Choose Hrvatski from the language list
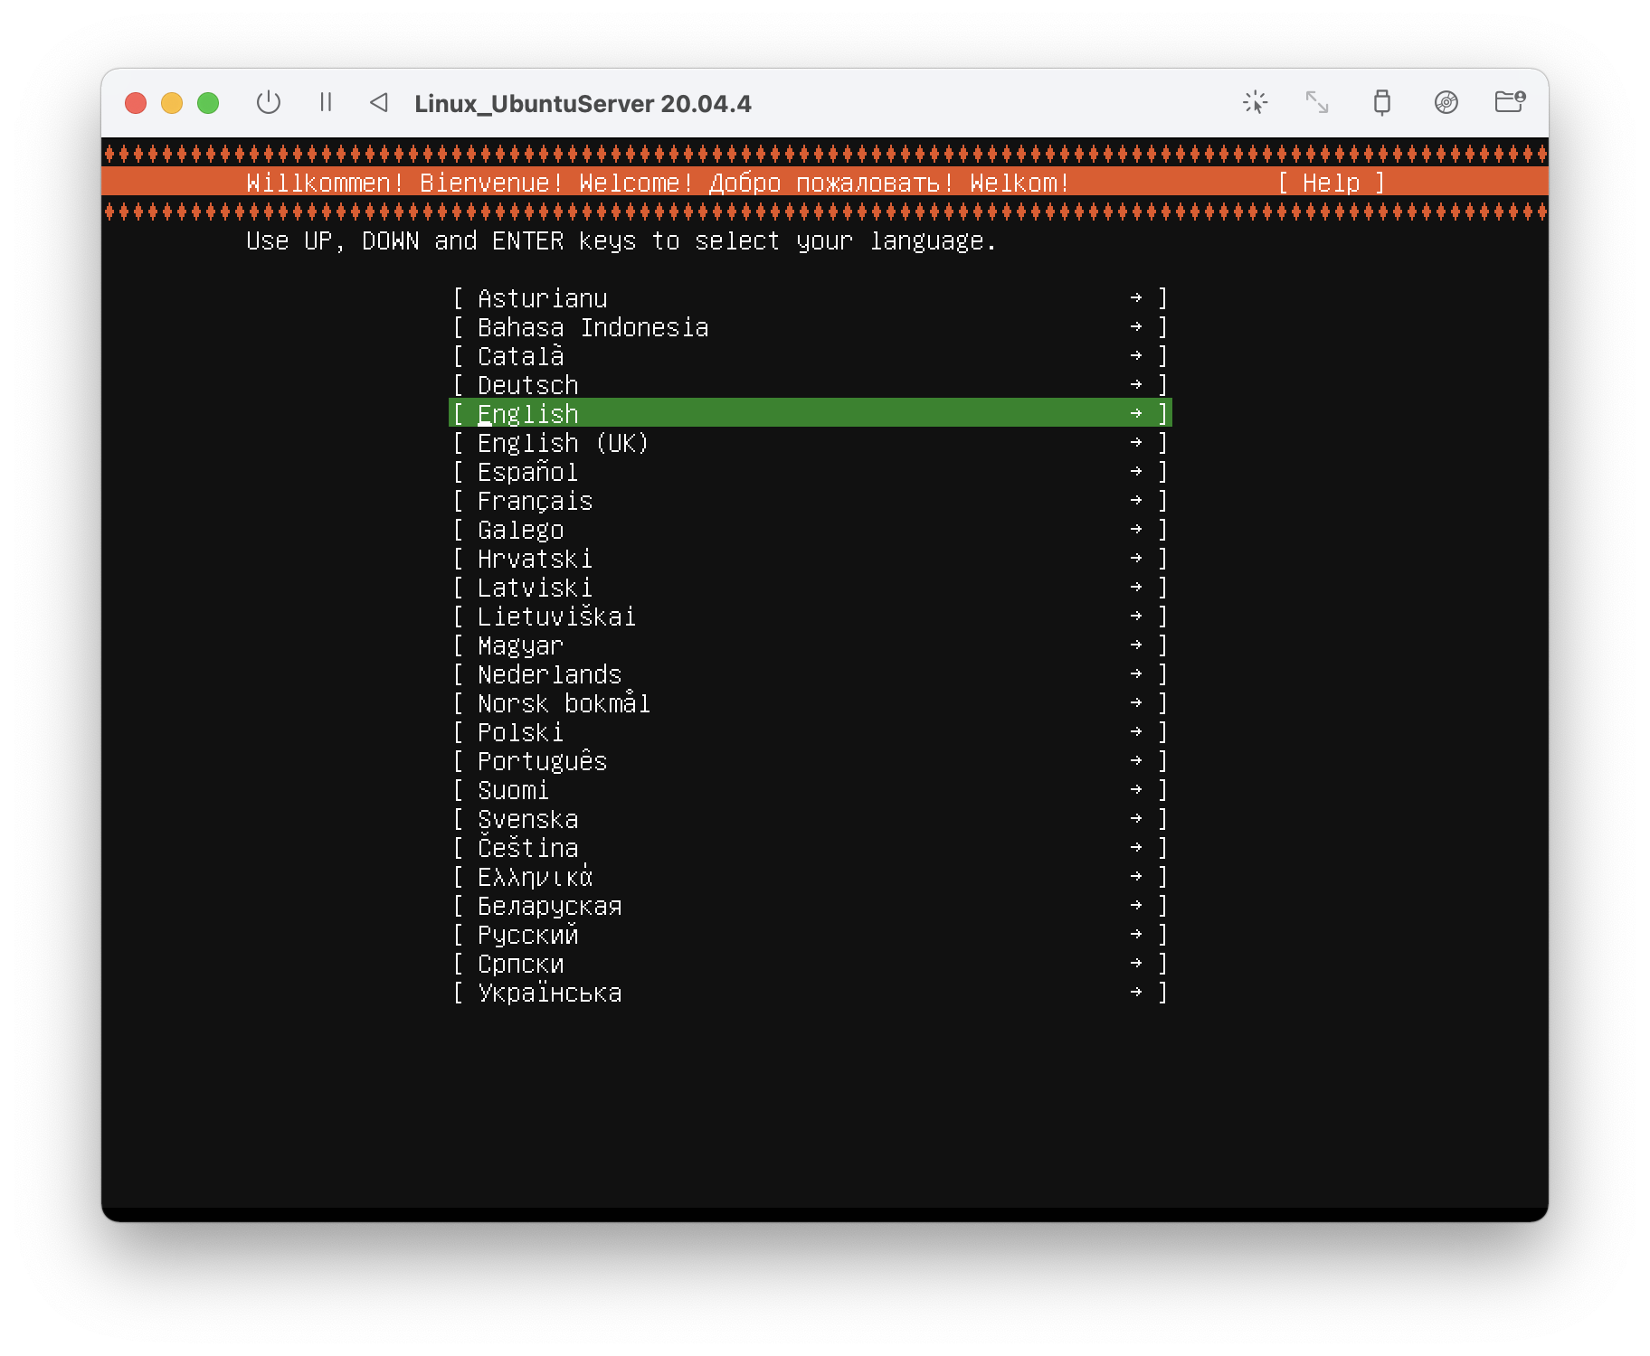 point(811,558)
